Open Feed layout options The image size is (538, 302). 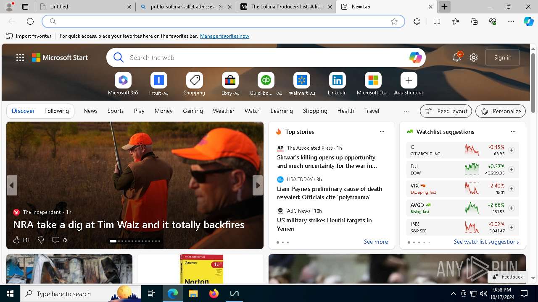(x=446, y=111)
